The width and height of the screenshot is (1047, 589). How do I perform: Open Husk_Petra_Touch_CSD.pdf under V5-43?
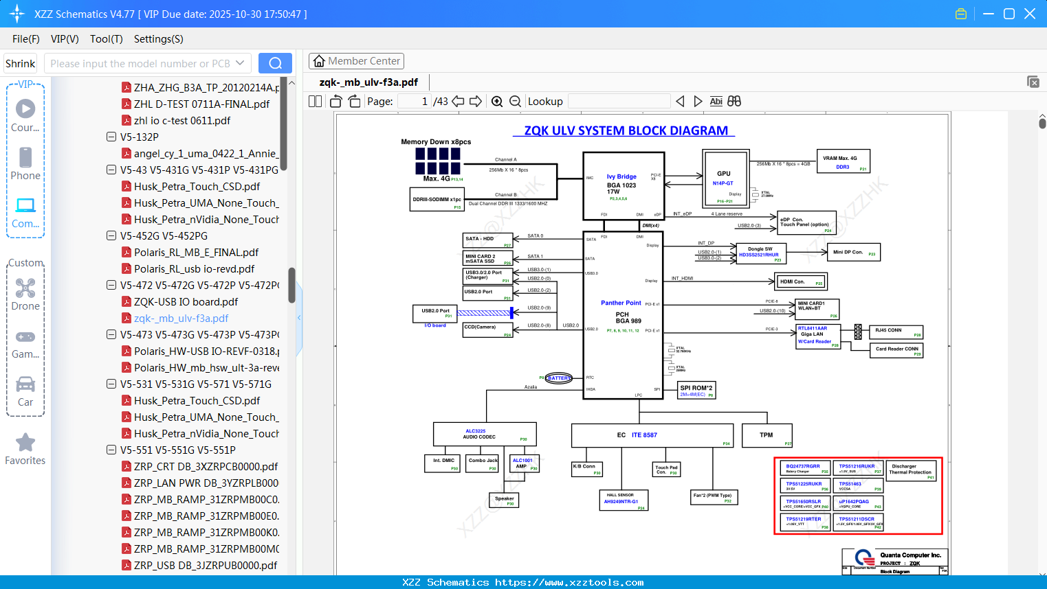(x=197, y=186)
